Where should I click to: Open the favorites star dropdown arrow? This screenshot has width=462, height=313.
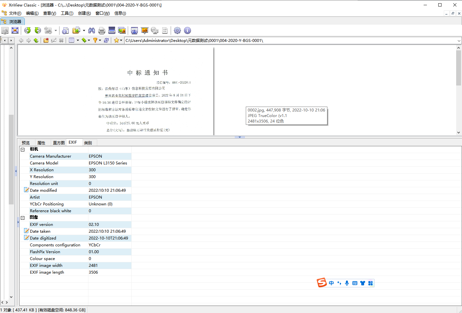[121, 40]
